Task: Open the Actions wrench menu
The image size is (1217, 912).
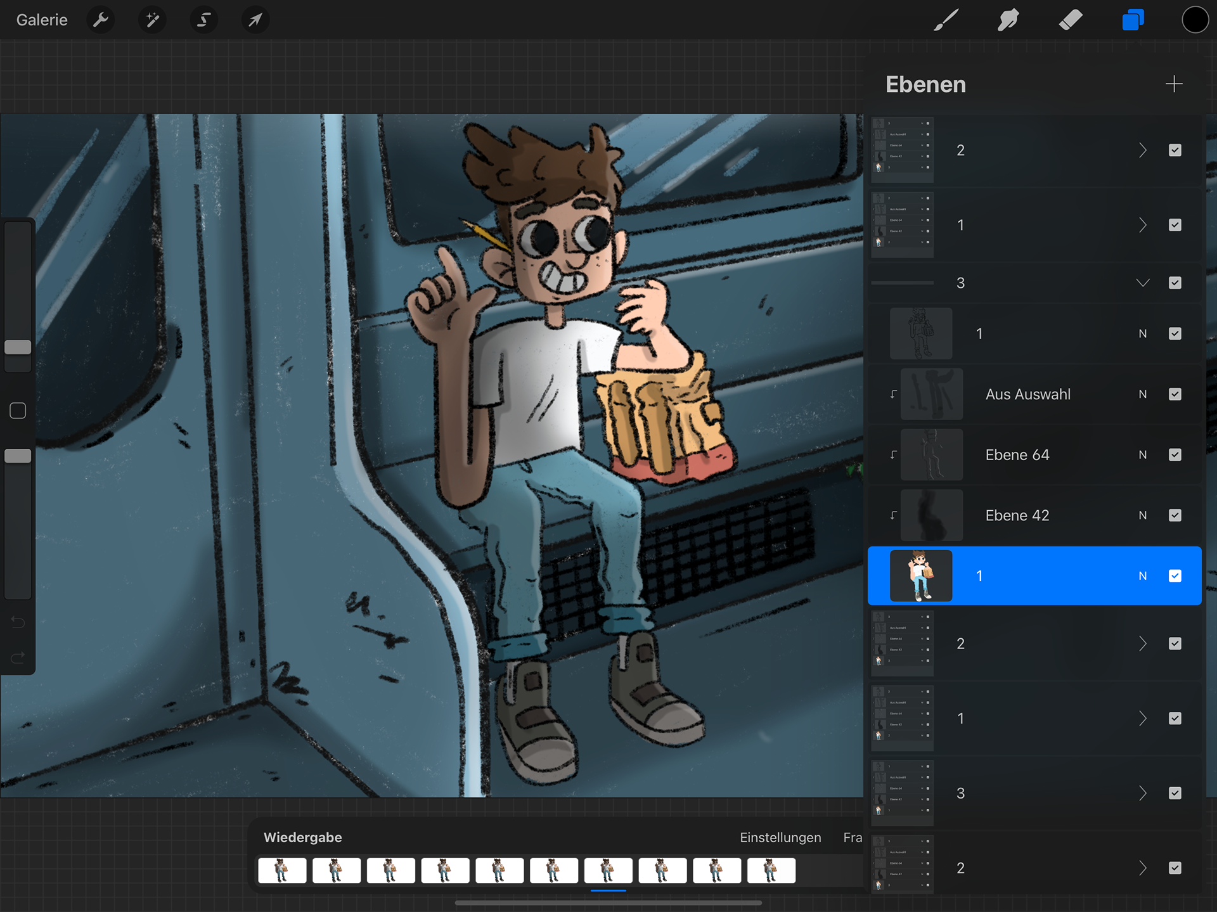Action: (101, 20)
